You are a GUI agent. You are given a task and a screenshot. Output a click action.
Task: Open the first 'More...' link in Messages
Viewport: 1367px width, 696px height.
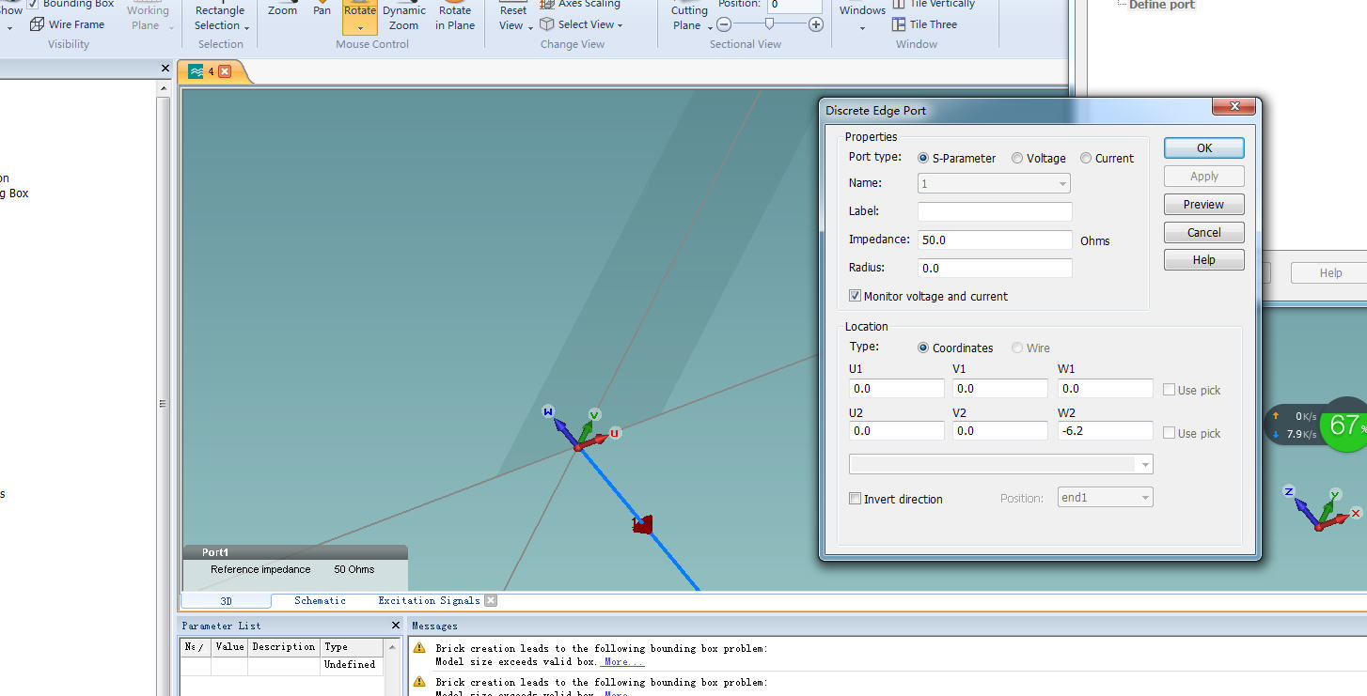click(622, 661)
